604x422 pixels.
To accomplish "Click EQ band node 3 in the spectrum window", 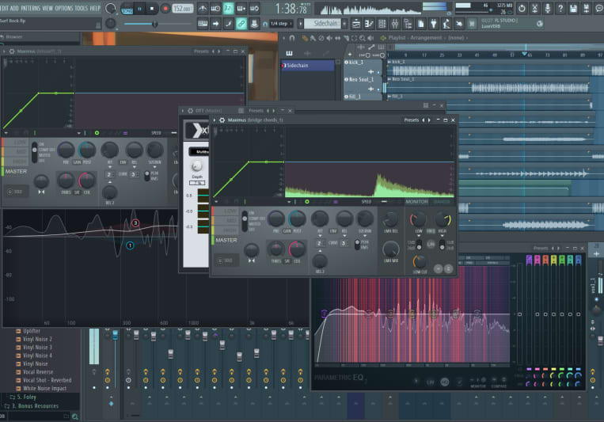I will 135,222.
